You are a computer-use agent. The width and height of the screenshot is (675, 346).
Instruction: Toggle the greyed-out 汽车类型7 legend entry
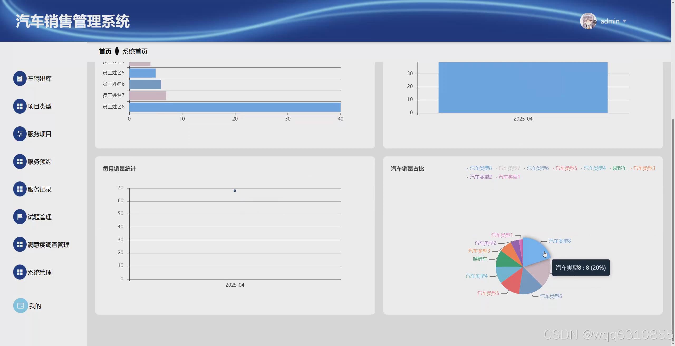click(509, 168)
